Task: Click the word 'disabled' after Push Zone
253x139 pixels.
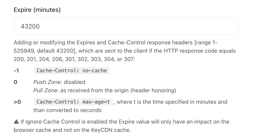Action: click(74, 82)
